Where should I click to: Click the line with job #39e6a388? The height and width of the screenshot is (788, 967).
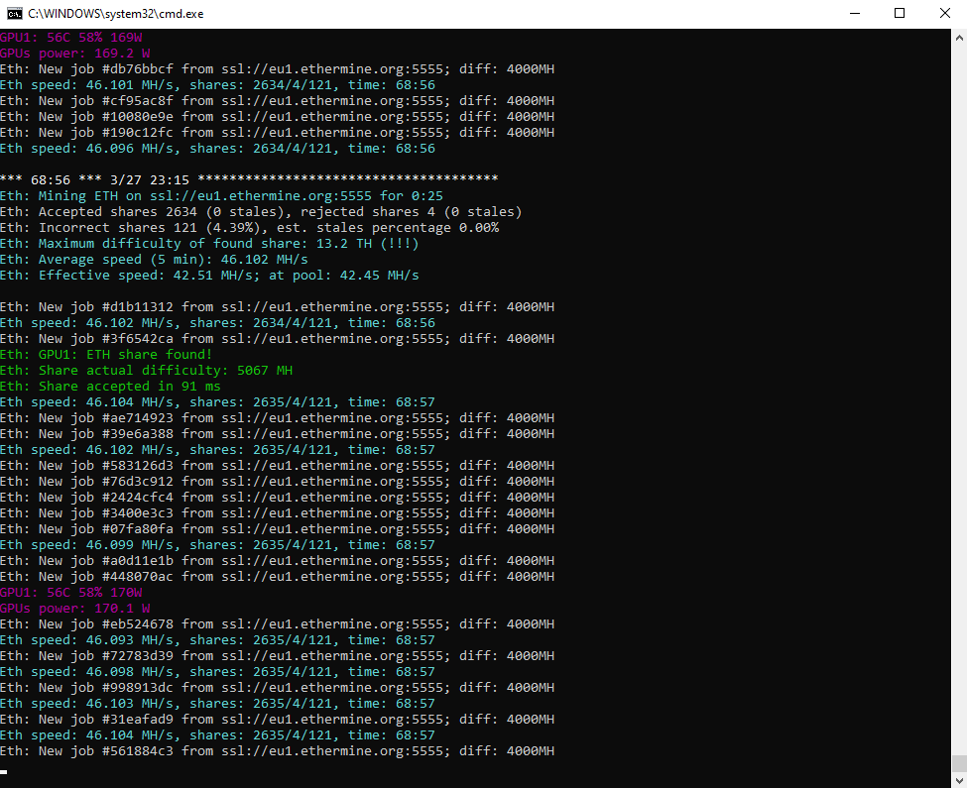click(x=277, y=434)
